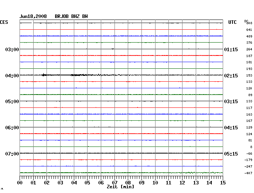
Task: Click the 05:15 UTC time label
Action: point(231,154)
